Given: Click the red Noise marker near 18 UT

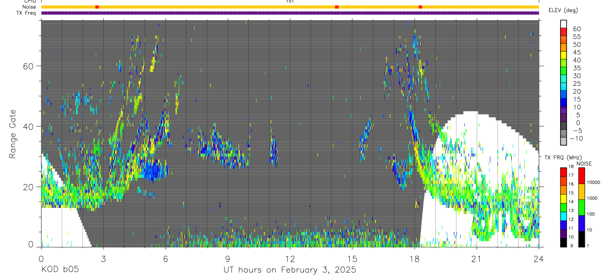Looking at the screenshot, I should (420, 7).
